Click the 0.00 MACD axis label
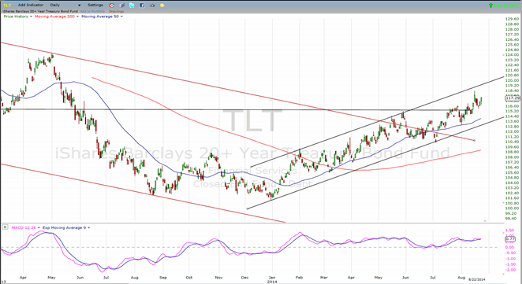 509,247
